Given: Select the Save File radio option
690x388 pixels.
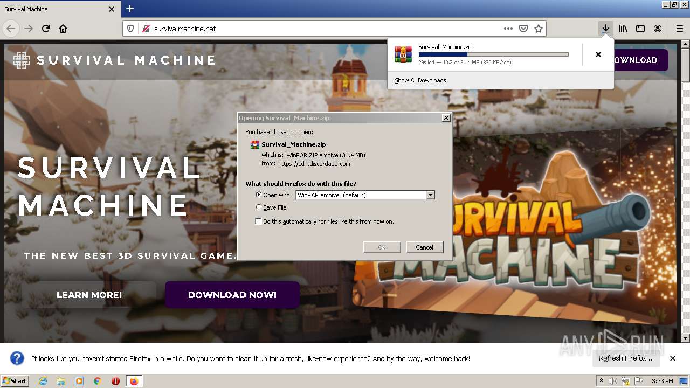Looking at the screenshot, I should 259,207.
